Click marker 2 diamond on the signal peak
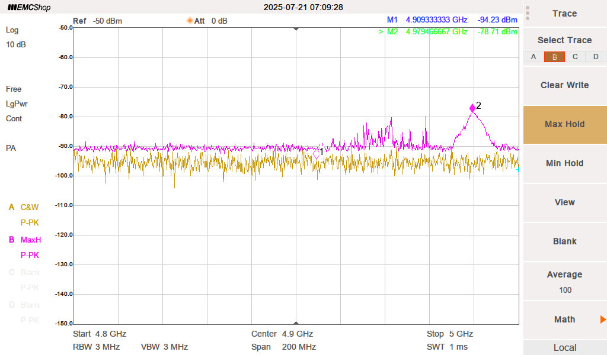 pos(472,108)
